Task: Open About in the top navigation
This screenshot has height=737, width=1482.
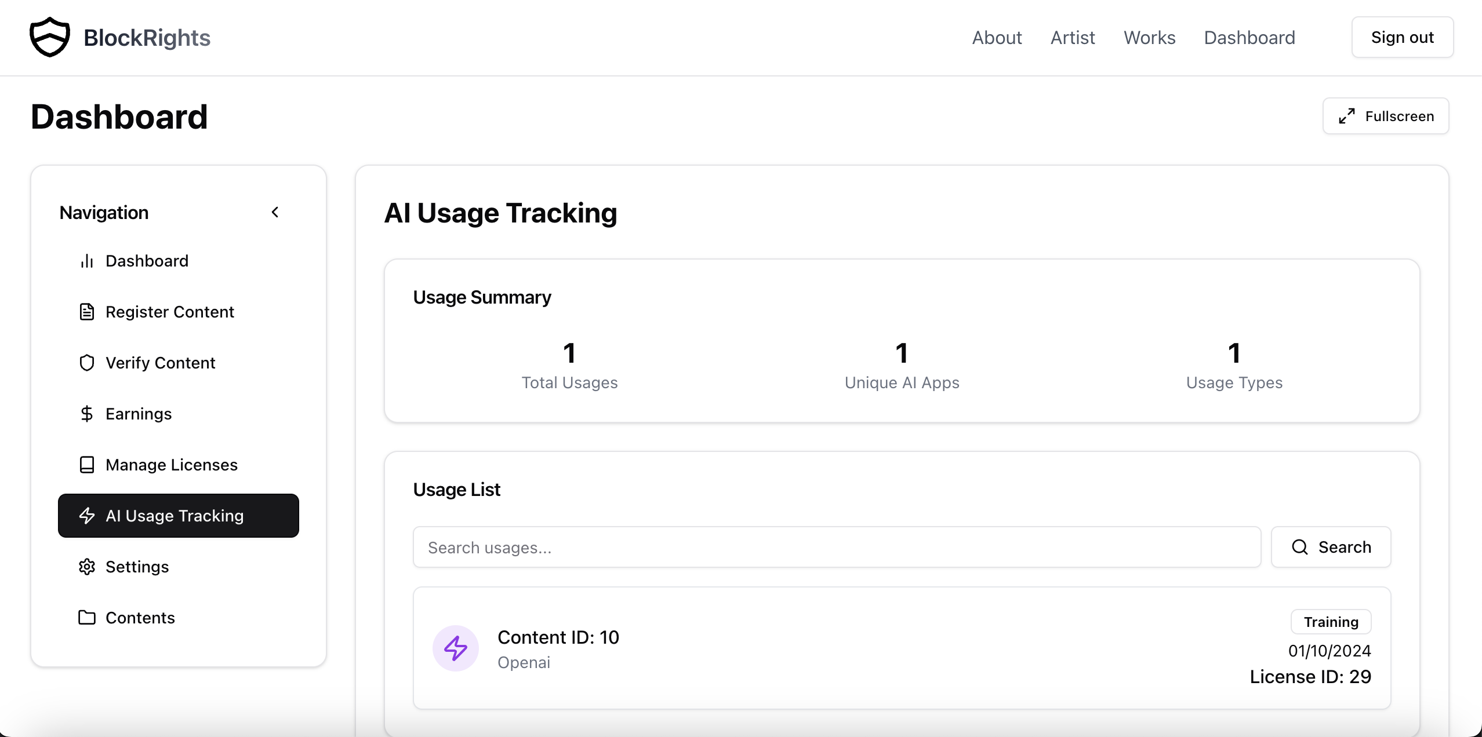Action: 997,38
